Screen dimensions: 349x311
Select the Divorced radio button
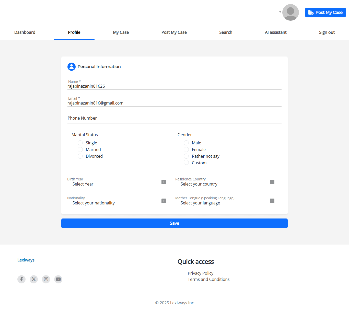pos(80,156)
